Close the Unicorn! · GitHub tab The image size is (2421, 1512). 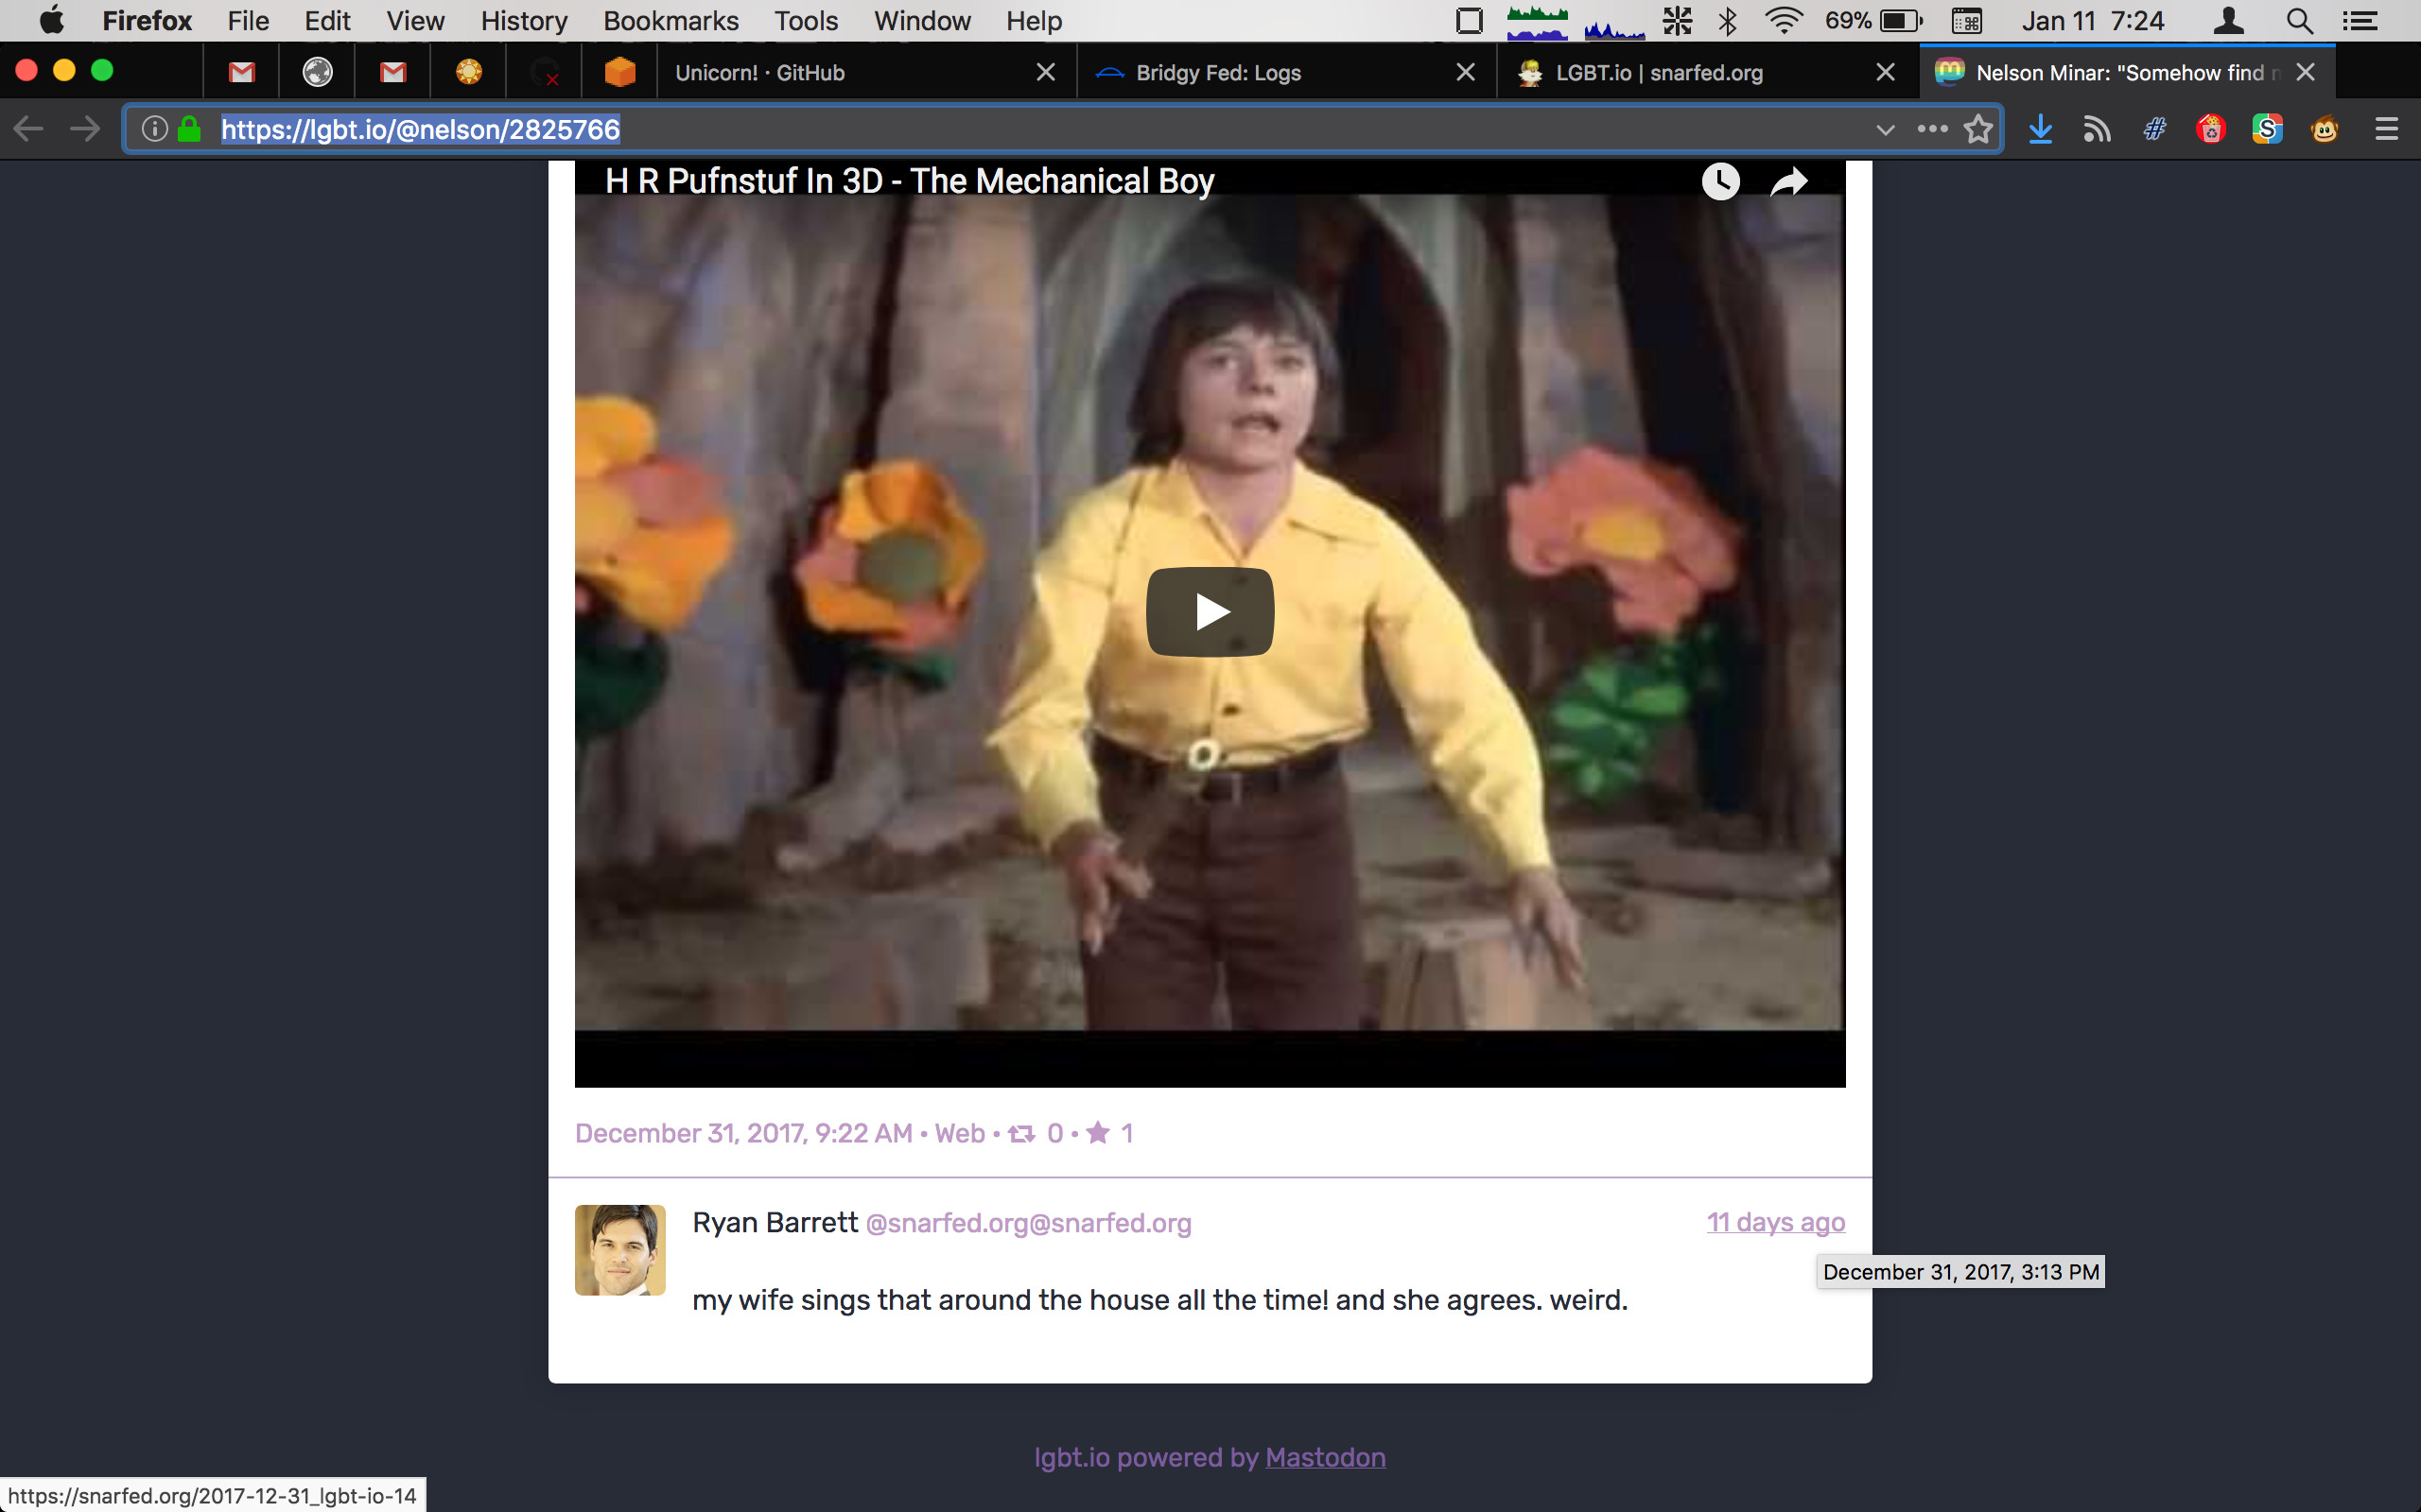(x=1045, y=72)
